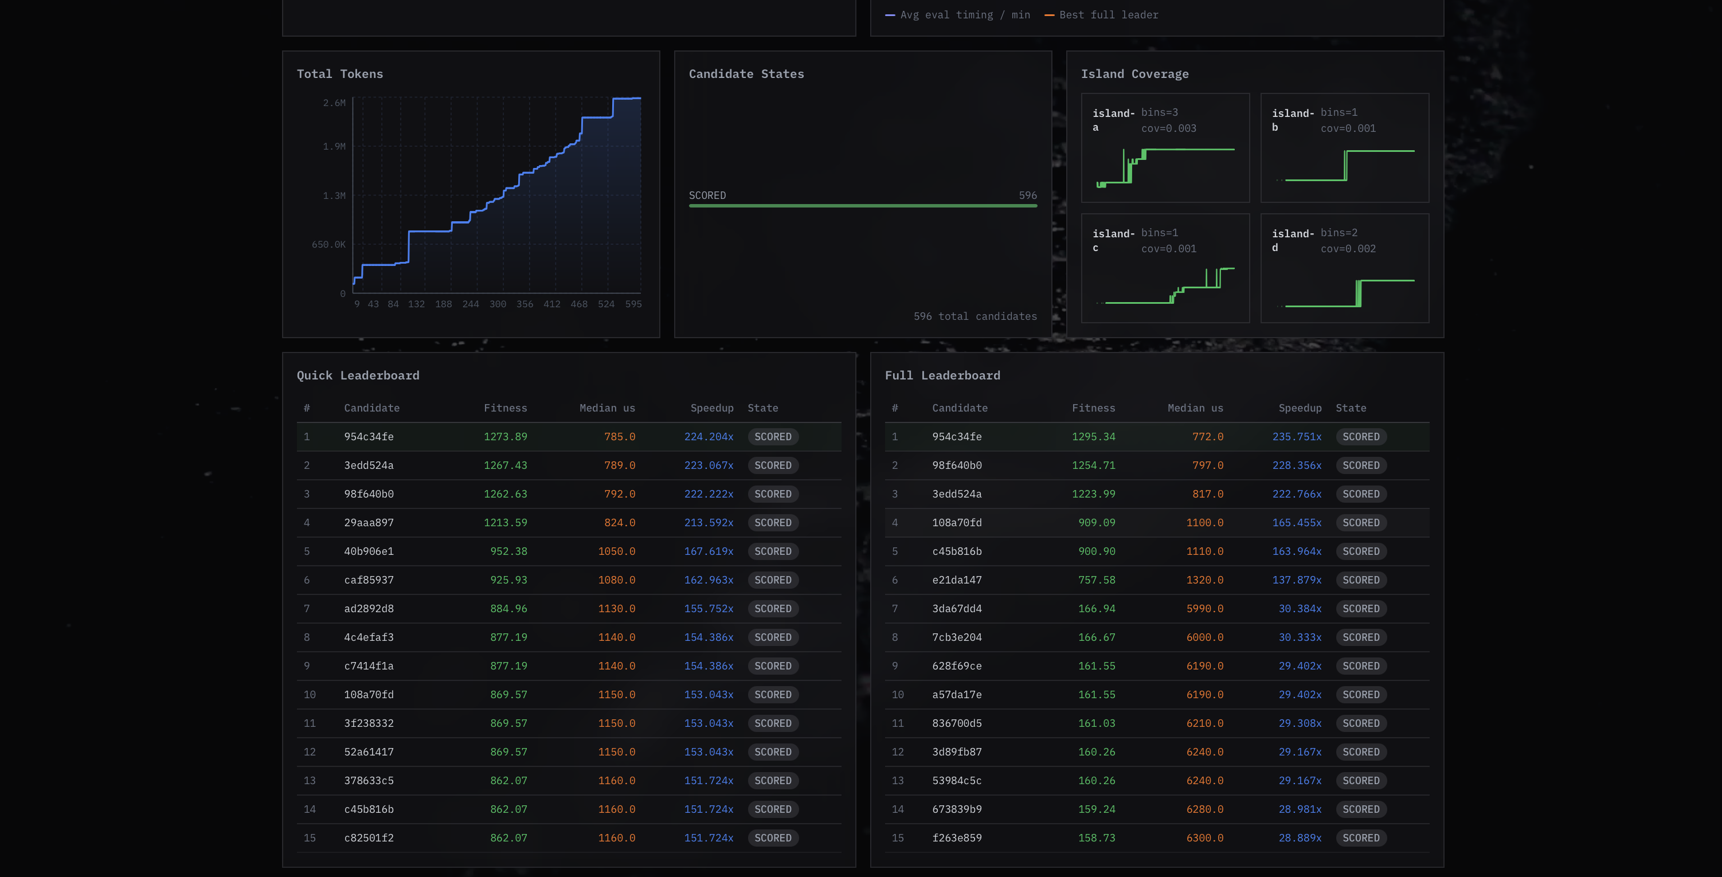
Task: Sort Quick Leaderboard by Fitness column header
Action: [x=504, y=408]
